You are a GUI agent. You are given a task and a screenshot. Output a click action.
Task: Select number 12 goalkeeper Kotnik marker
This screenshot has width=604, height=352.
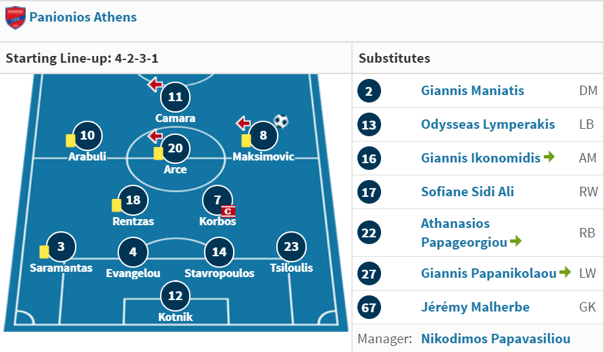click(175, 296)
